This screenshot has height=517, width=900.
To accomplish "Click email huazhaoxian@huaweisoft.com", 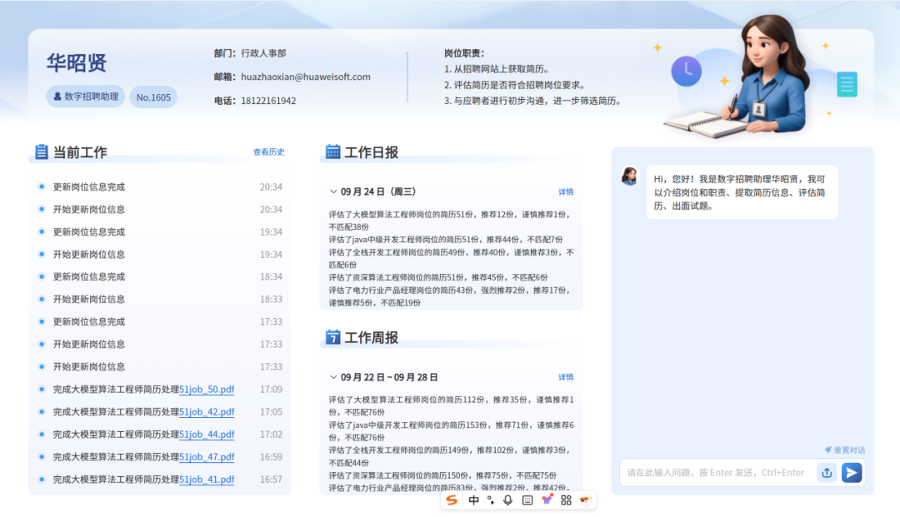I will [x=305, y=77].
